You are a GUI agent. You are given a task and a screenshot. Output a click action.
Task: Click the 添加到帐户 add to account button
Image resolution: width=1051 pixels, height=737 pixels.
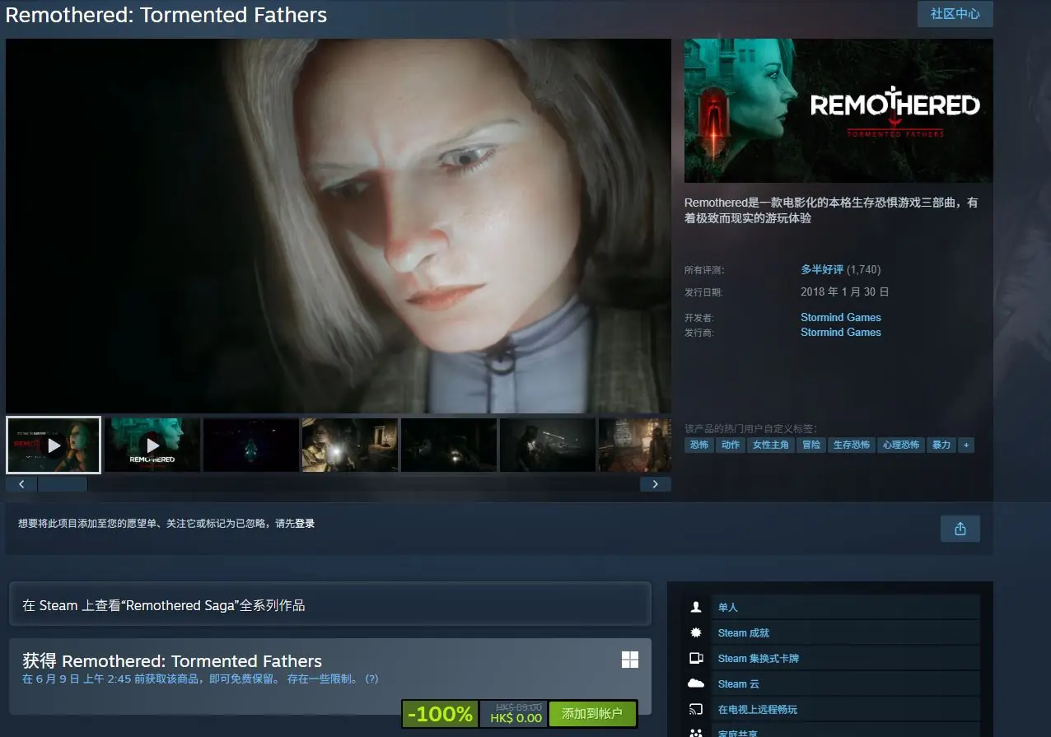coord(593,714)
